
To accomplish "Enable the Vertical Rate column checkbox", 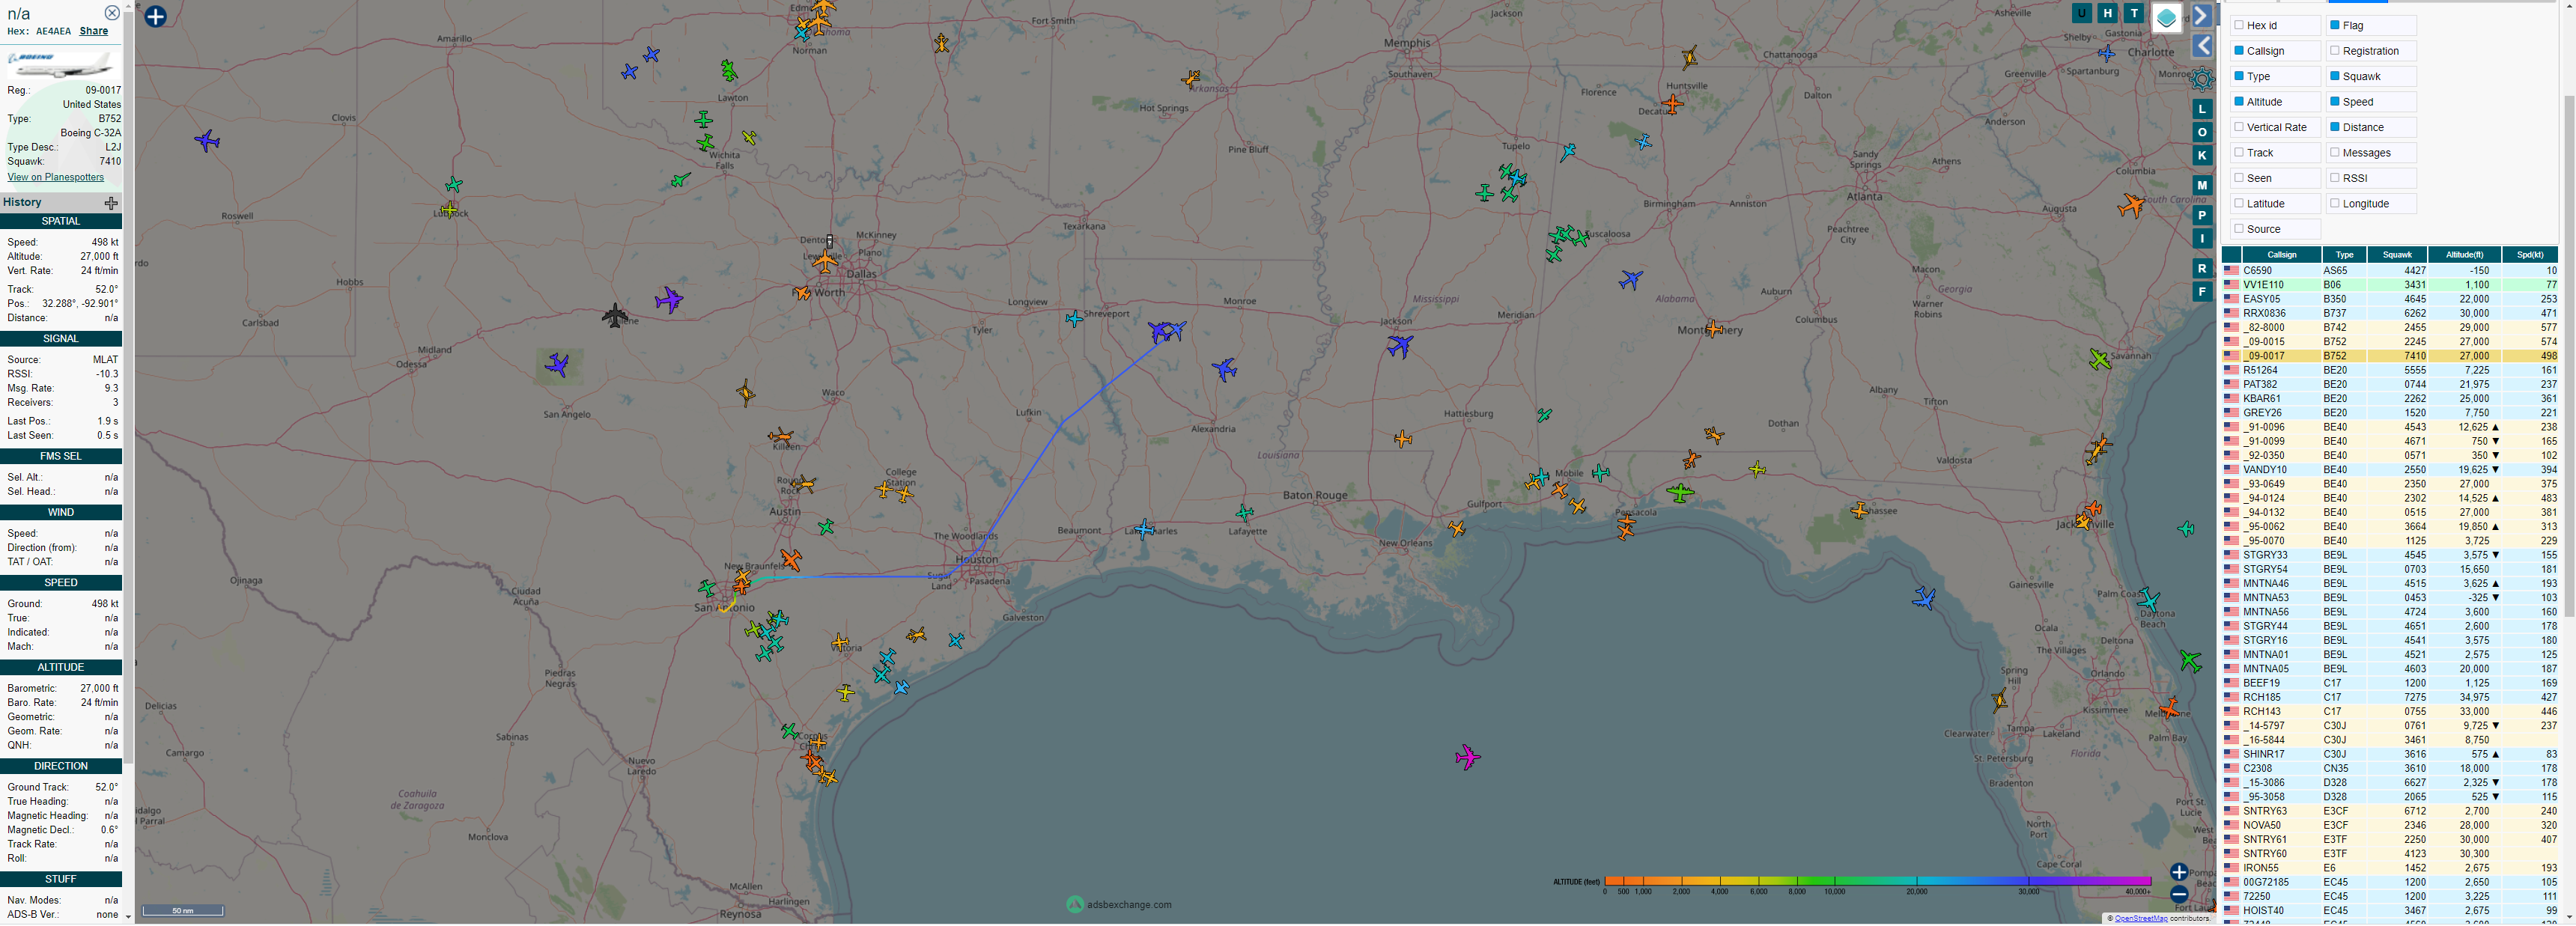I will [x=2239, y=127].
